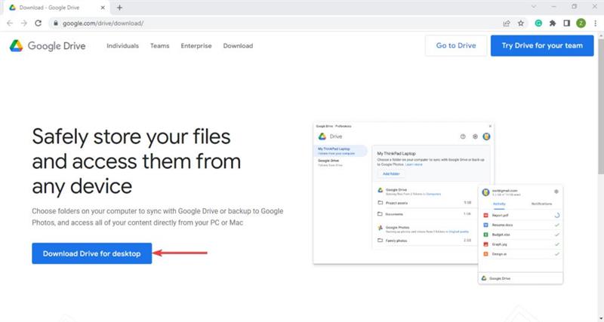The image size is (604, 322).
Task: Open the browser Extensions puzzle icon
Action: point(552,23)
